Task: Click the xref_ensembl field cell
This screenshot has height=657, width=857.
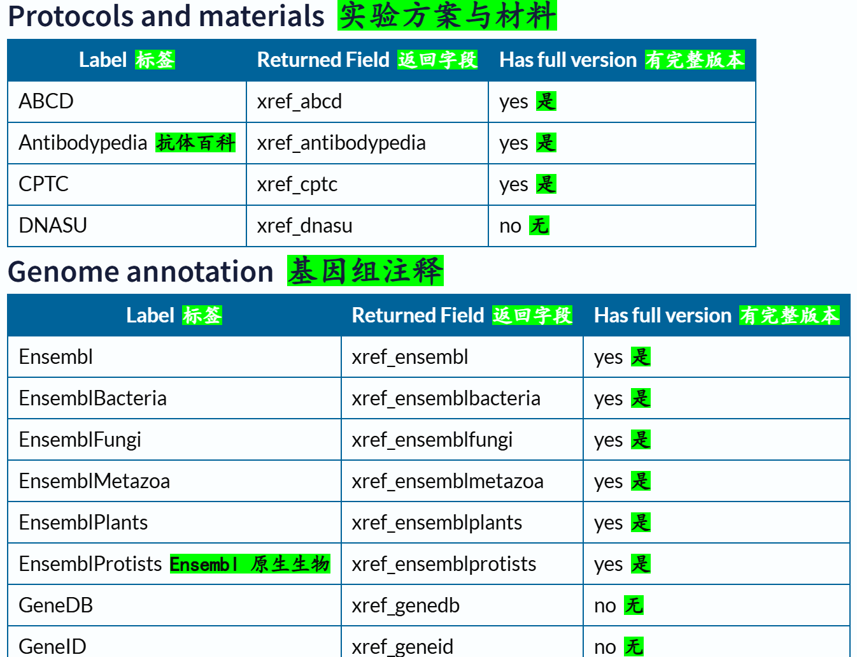Action: 462,357
